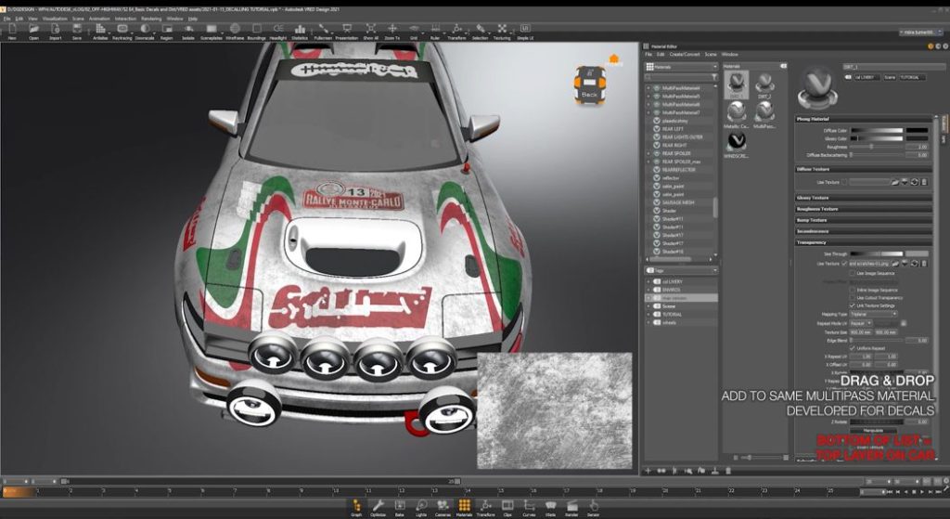Click the Manipulate button
This screenshot has height=519, width=950.
click(873, 431)
